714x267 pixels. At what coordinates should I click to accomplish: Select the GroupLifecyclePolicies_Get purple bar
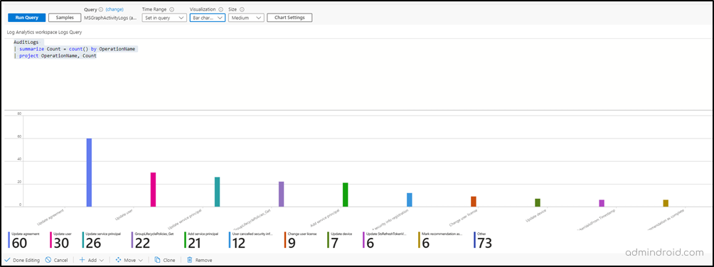pos(282,195)
